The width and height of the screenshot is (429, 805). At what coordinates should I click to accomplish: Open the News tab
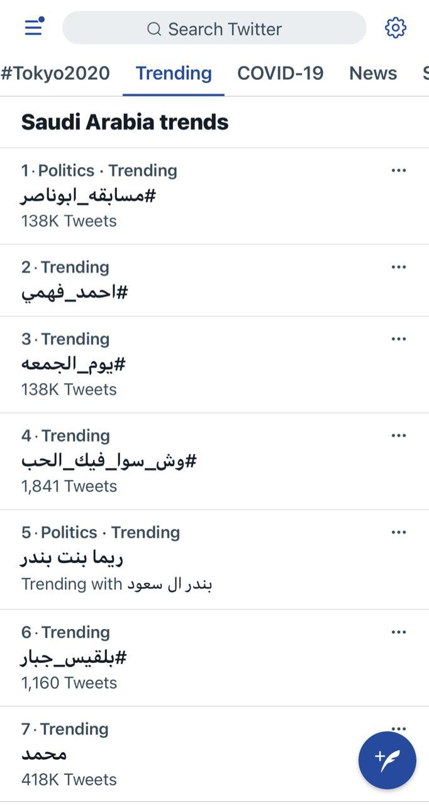[x=373, y=73]
